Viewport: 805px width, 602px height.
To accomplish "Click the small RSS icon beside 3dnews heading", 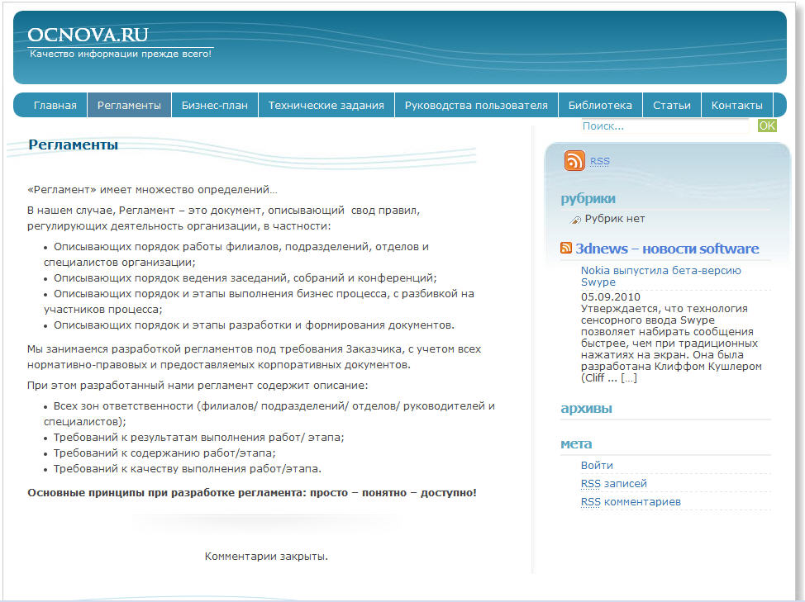I will [566, 247].
